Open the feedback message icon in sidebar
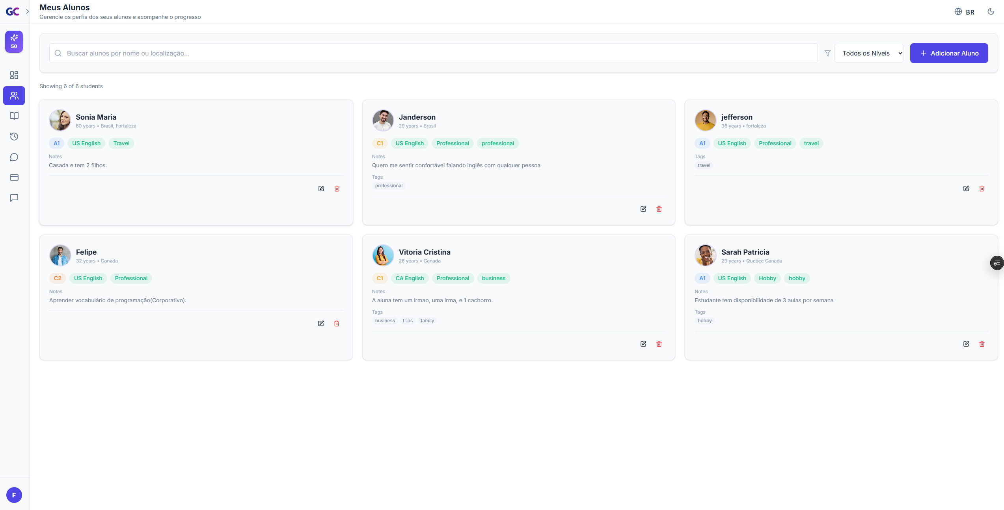The image size is (1004, 510). point(14,198)
